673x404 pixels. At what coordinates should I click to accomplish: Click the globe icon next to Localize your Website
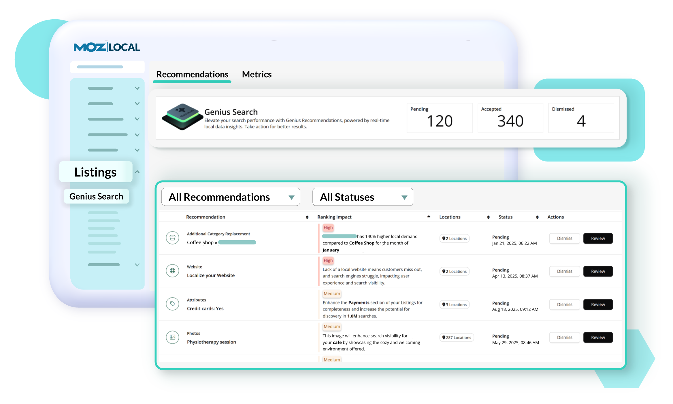pyautogui.click(x=172, y=271)
